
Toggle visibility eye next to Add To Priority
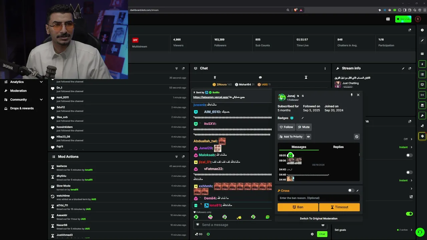click(308, 137)
